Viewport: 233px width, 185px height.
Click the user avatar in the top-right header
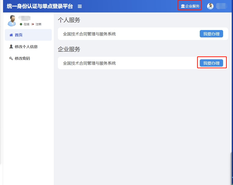click(210, 6)
